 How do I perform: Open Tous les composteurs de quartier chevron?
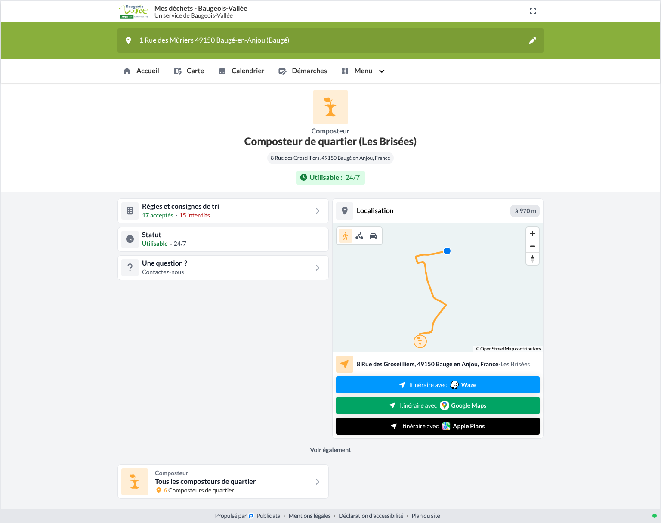318,482
